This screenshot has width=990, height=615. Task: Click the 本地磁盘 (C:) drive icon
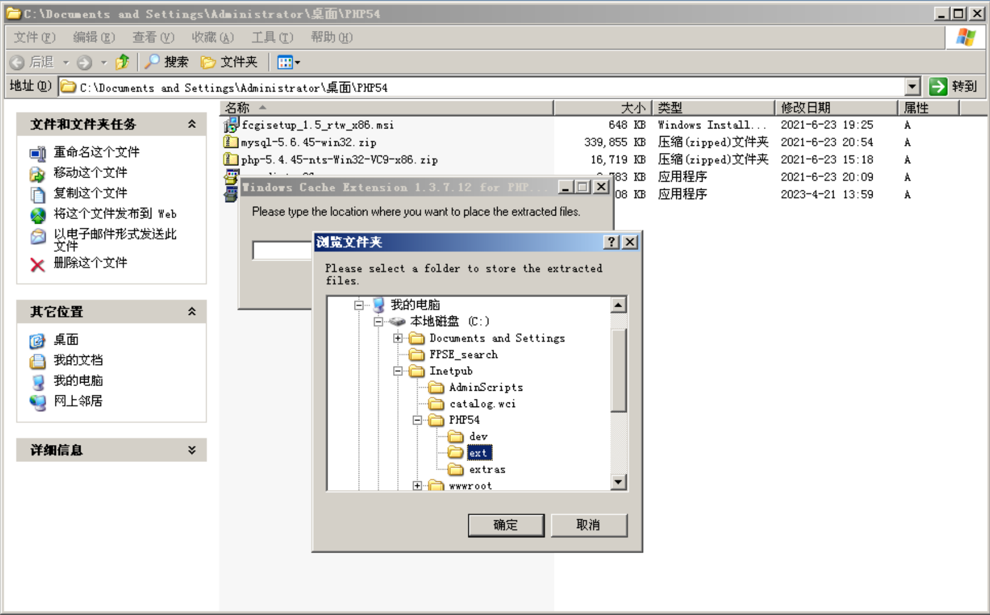(397, 321)
